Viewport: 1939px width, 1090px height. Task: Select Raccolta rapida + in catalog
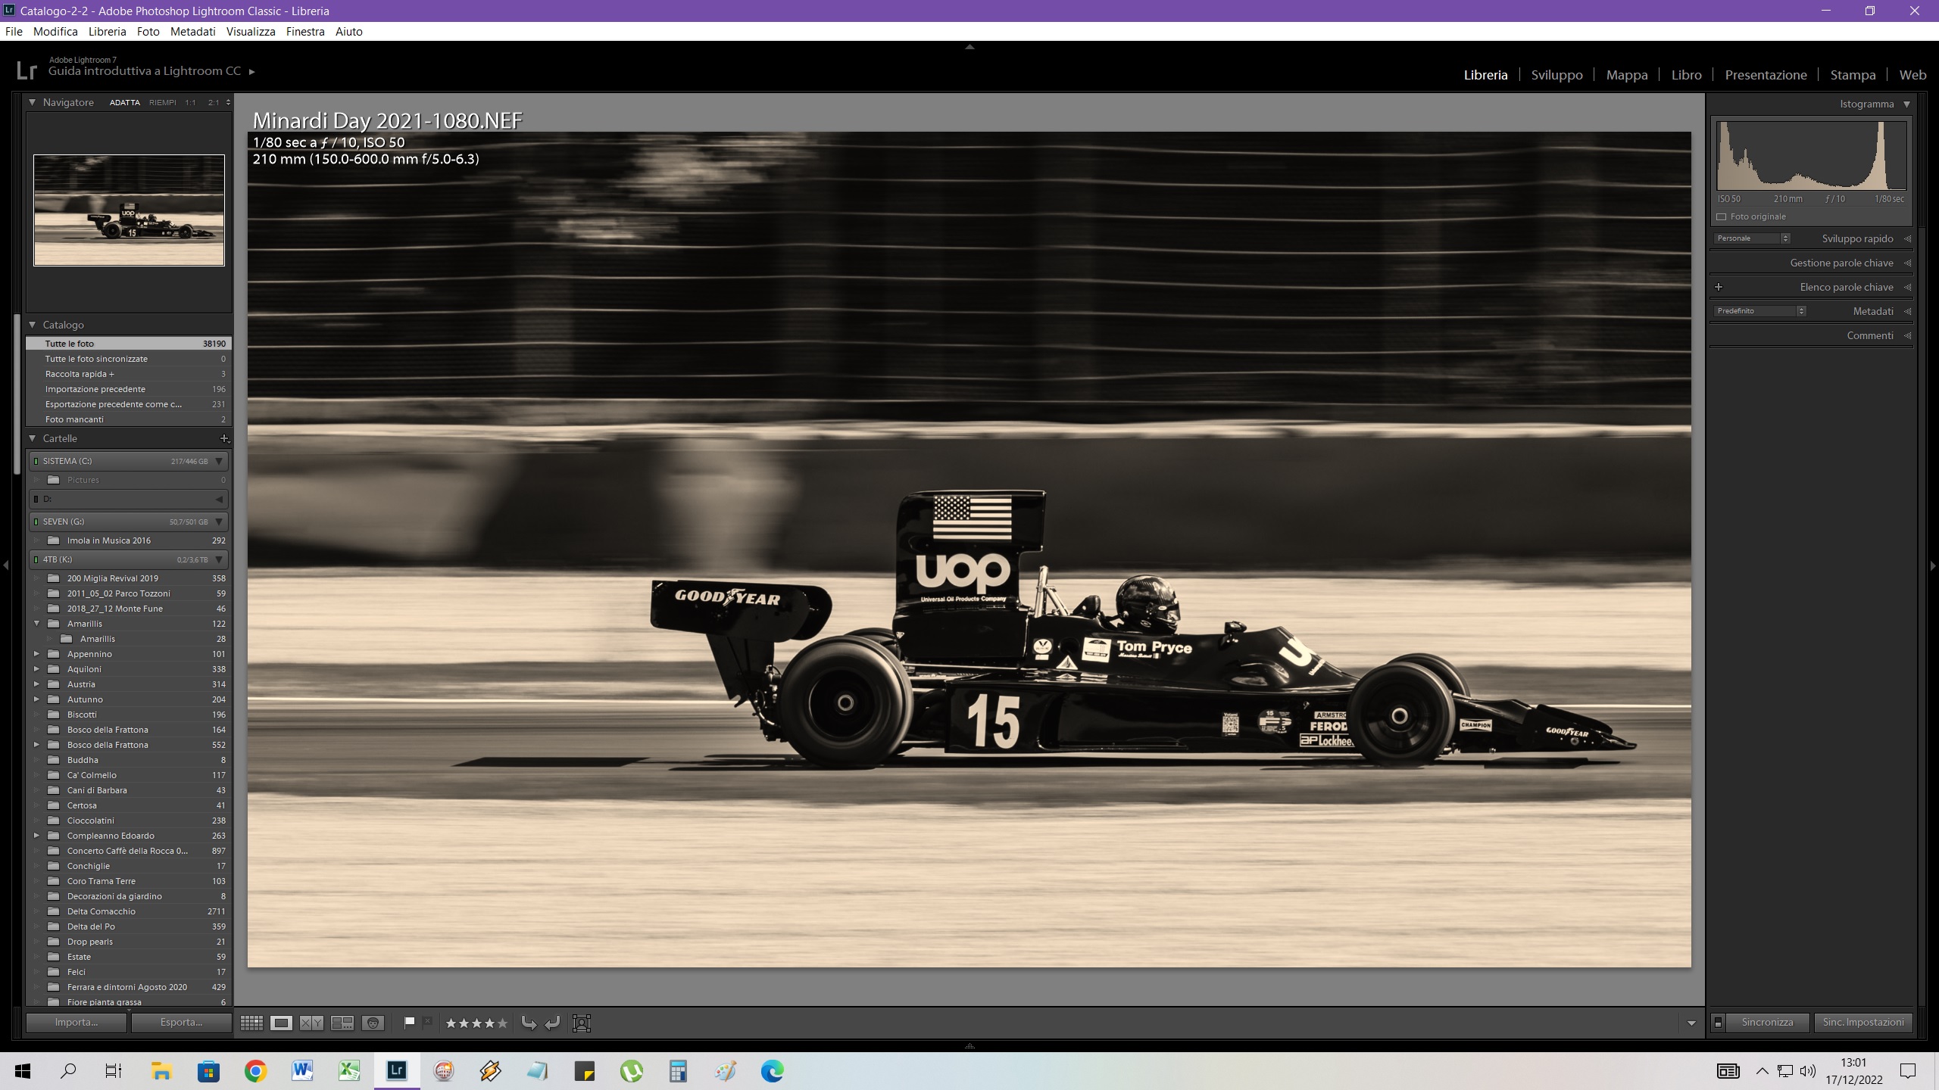point(127,374)
